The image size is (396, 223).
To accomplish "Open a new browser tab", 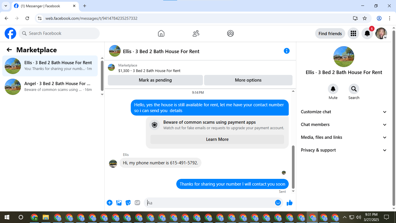I will (85, 6).
